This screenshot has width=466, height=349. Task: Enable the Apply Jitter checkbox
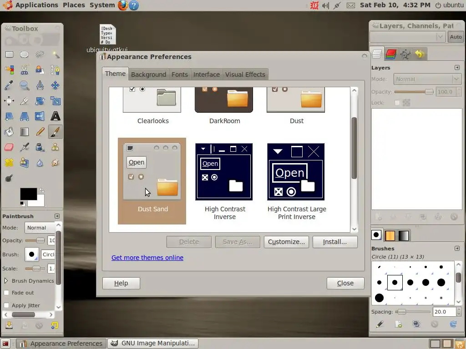pyautogui.click(x=6, y=305)
